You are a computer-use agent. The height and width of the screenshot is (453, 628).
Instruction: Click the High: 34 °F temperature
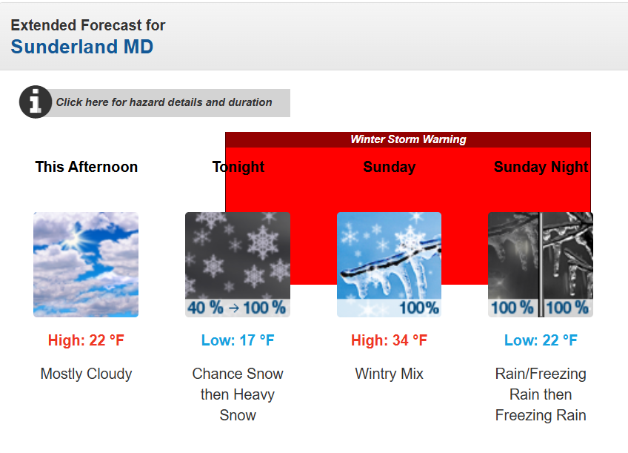click(x=389, y=340)
